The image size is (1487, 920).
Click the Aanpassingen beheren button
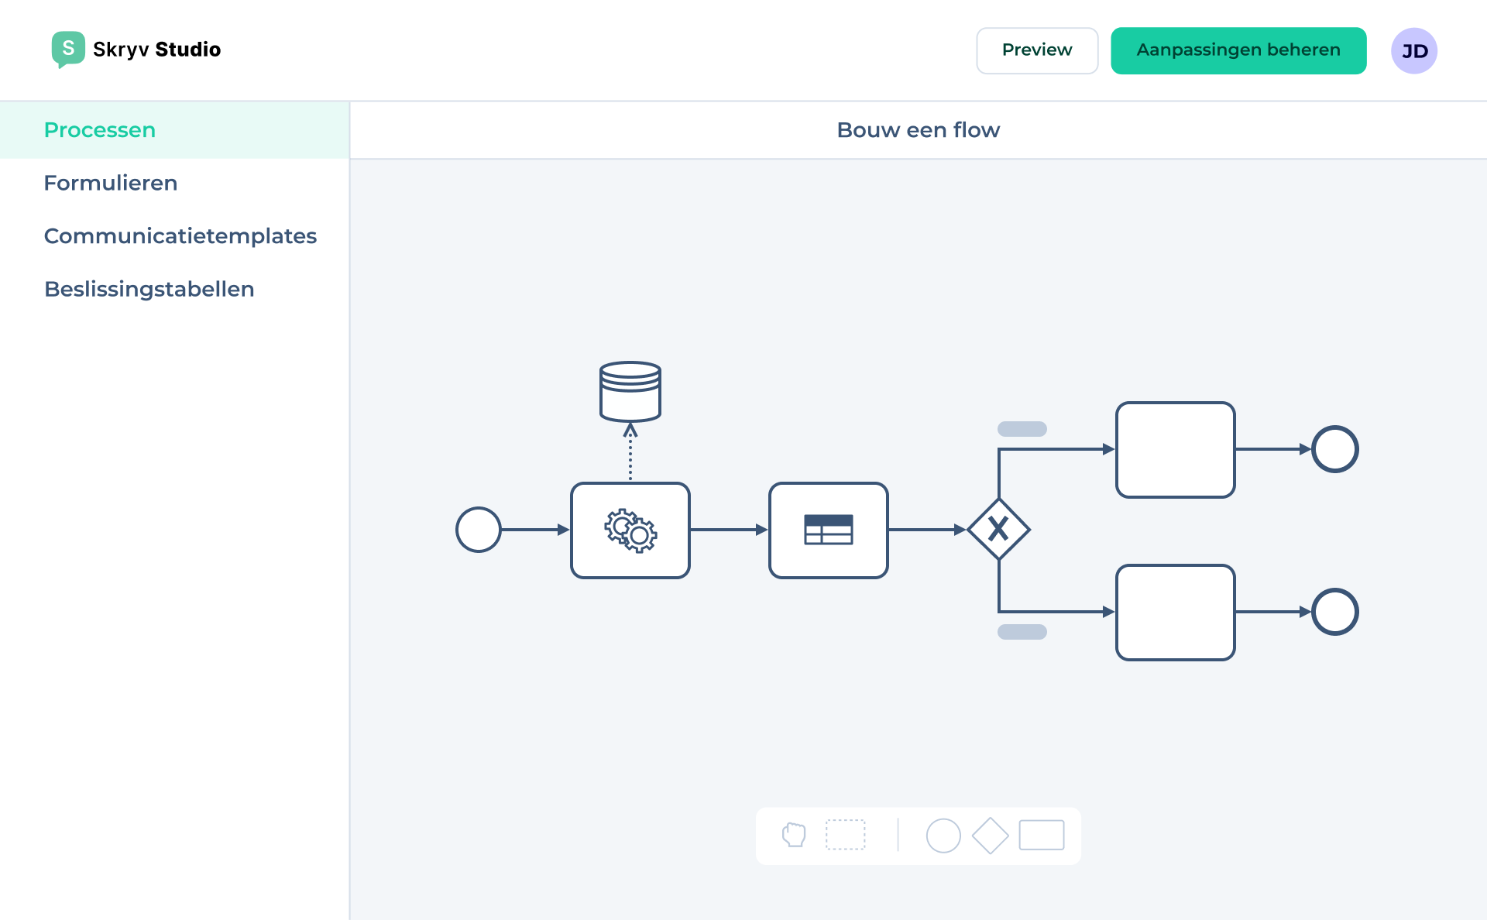1238,50
